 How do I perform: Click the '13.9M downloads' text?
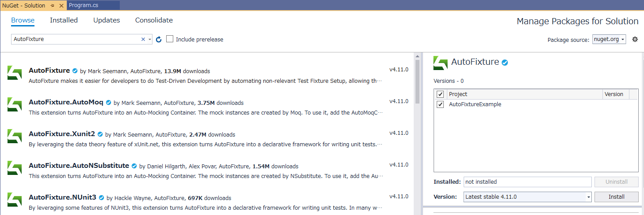tap(187, 71)
